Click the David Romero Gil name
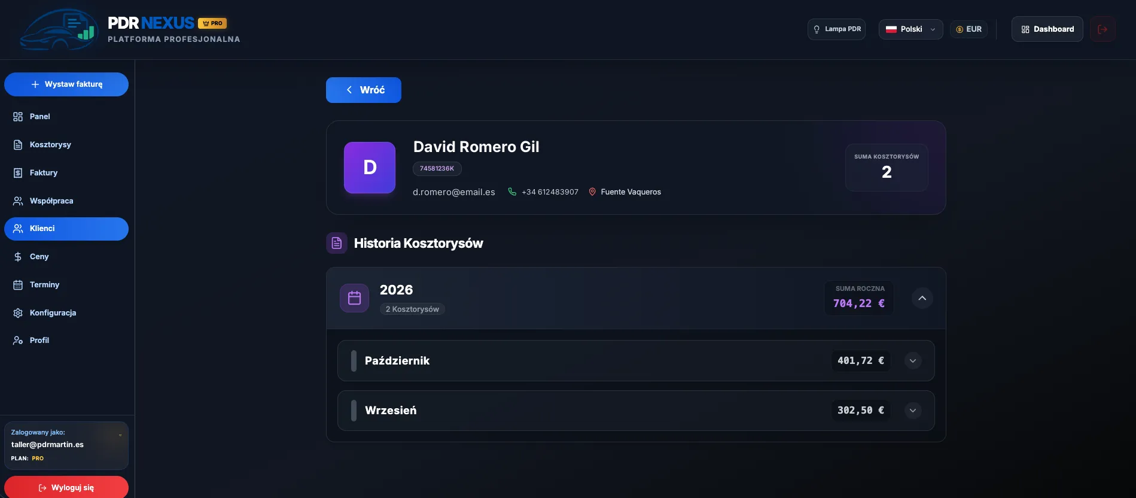Screen dimensions: 1136x498 coord(476,147)
